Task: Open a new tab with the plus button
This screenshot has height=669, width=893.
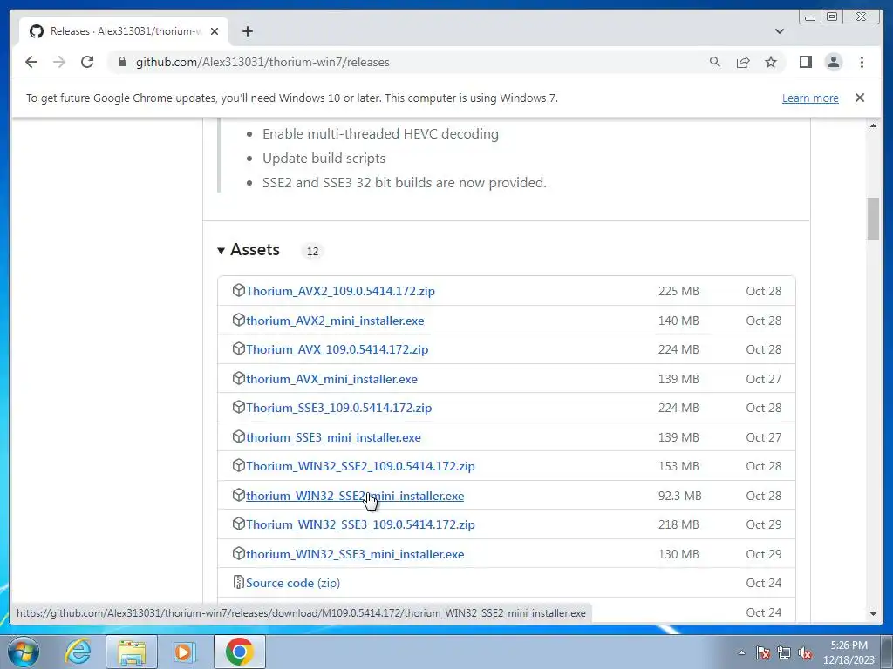Action: tap(247, 31)
